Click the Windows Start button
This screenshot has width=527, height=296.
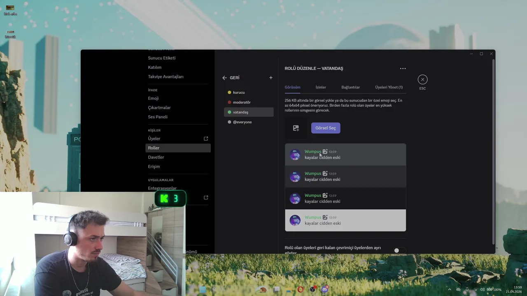pos(203,289)
